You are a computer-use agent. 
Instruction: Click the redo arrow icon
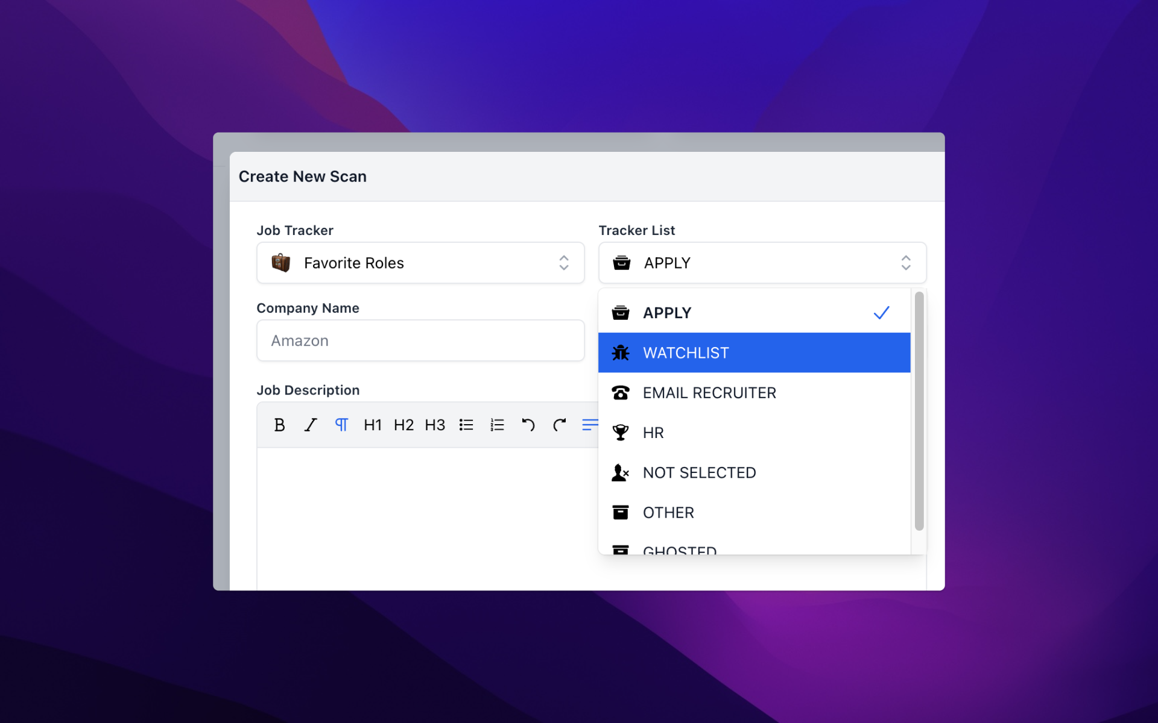click(x=560, y=425)
